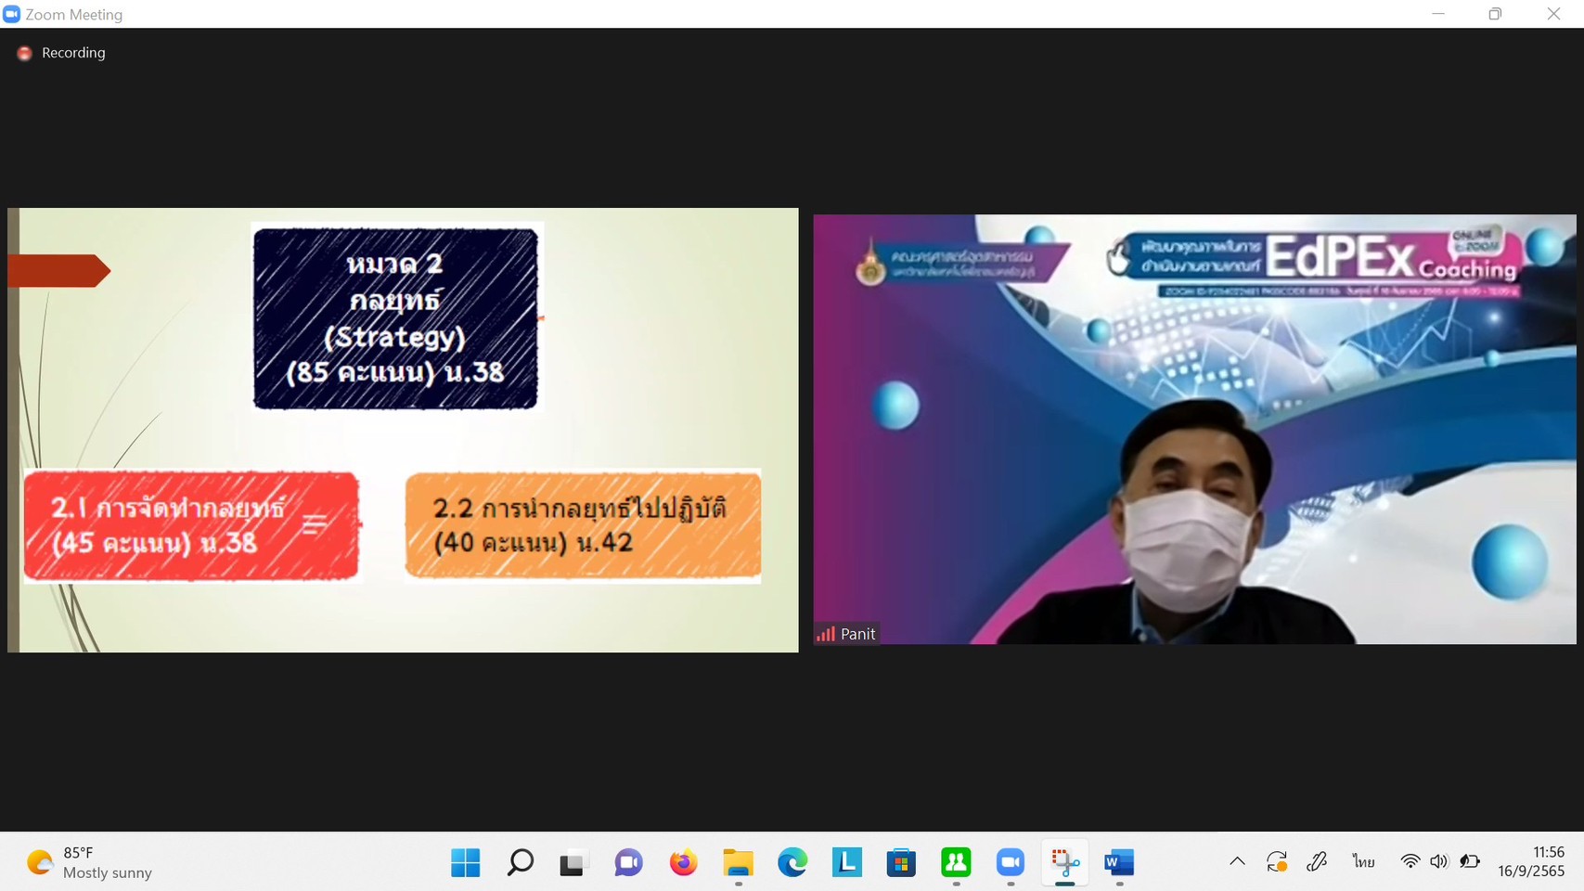Click Panit's video tile
1584x891 pixels.
point(1194,429)
